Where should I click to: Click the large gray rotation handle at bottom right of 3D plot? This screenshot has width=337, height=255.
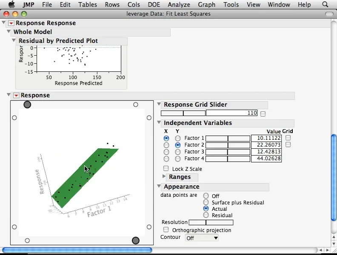pyautogui.click(x=136, y=241)
